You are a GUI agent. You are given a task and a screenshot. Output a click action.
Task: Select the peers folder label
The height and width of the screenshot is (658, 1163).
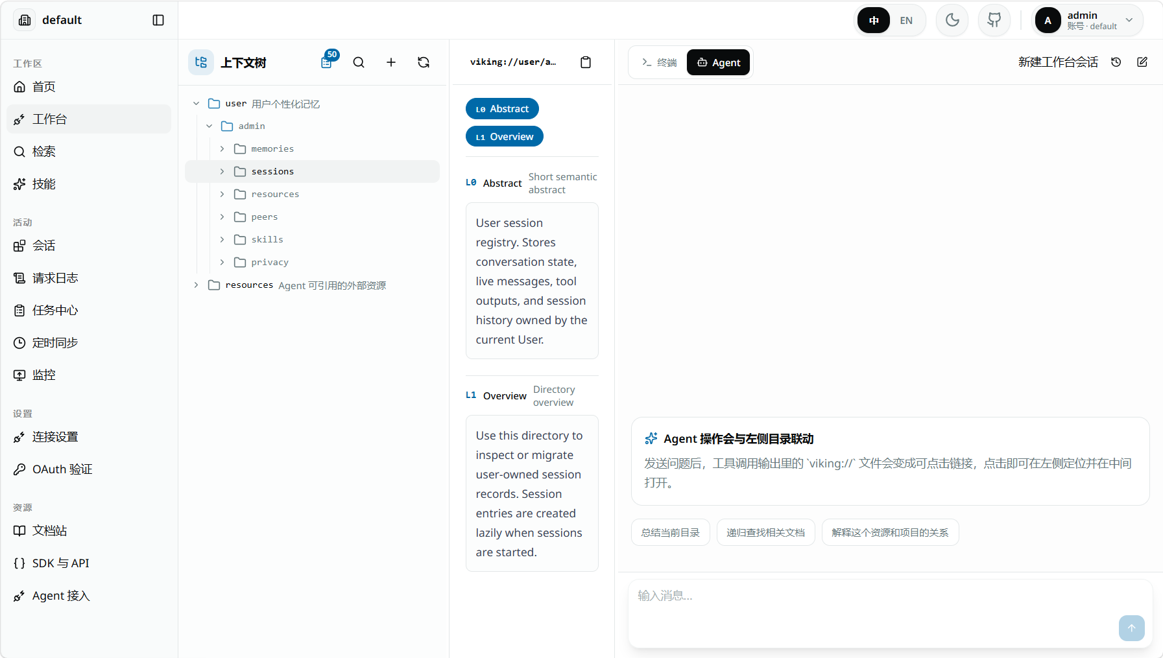265,217
